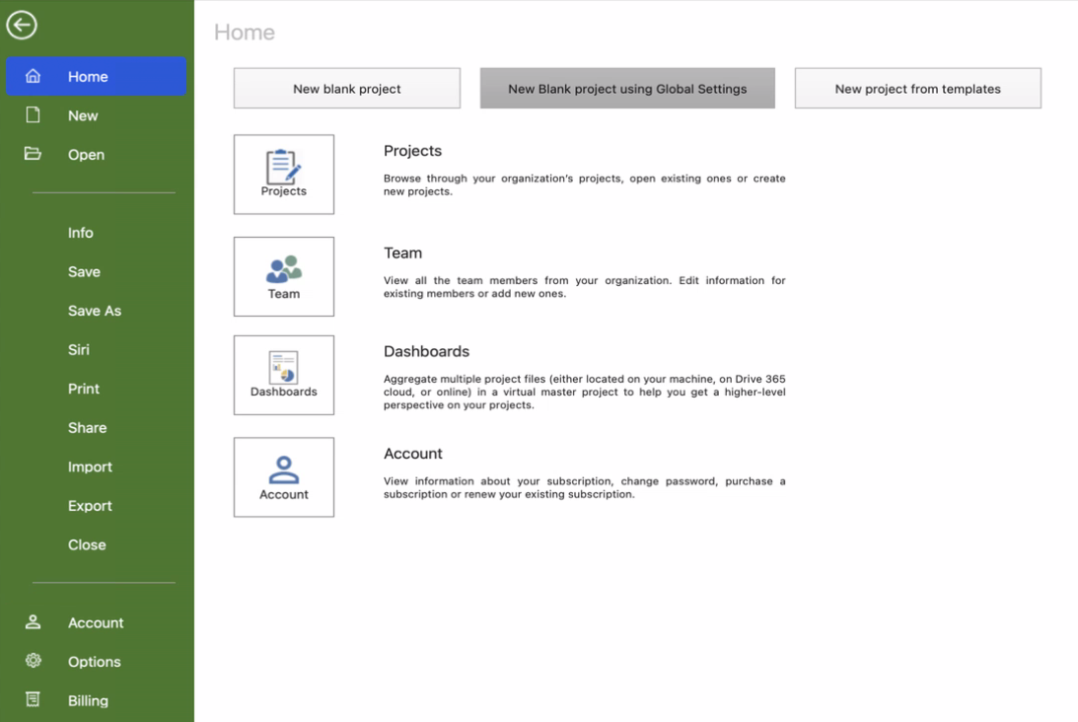Select Home in the sidebar menu
This screenshot has width=1078, height=722.
(x=97, y=76)
